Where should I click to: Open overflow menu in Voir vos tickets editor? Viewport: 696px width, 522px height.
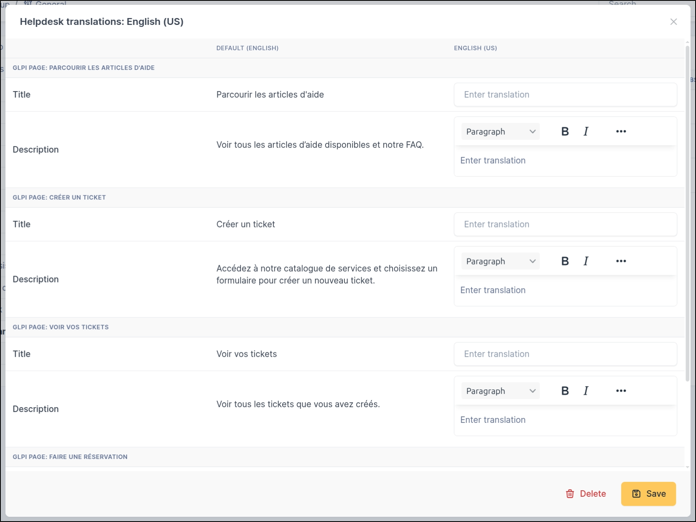click(x=621, y=391)
